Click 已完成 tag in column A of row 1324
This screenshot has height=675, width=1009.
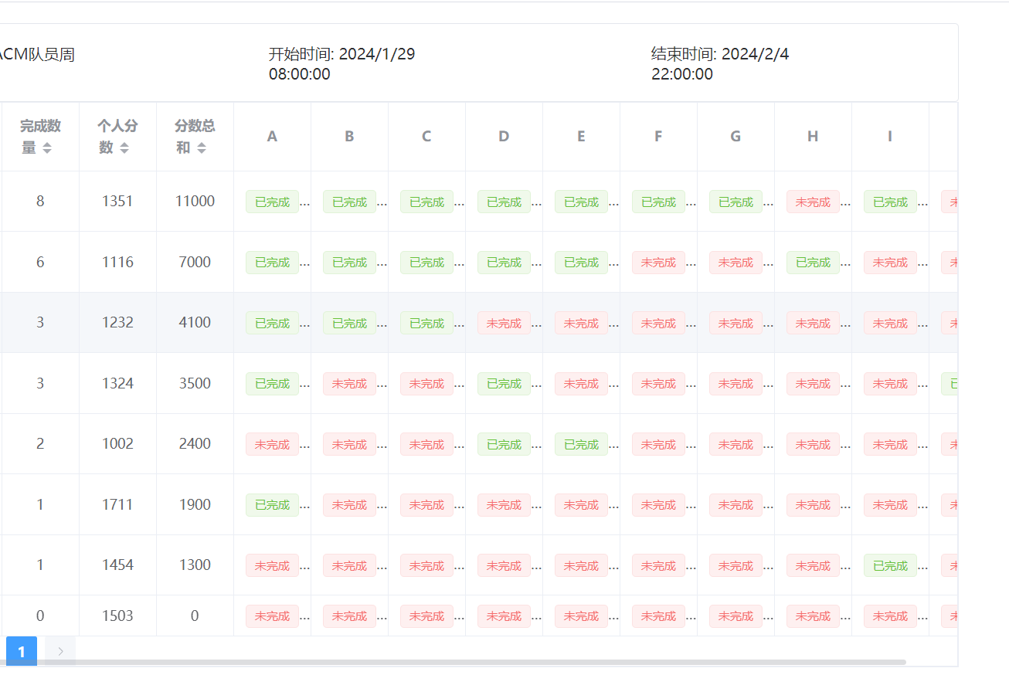point(272,384)
